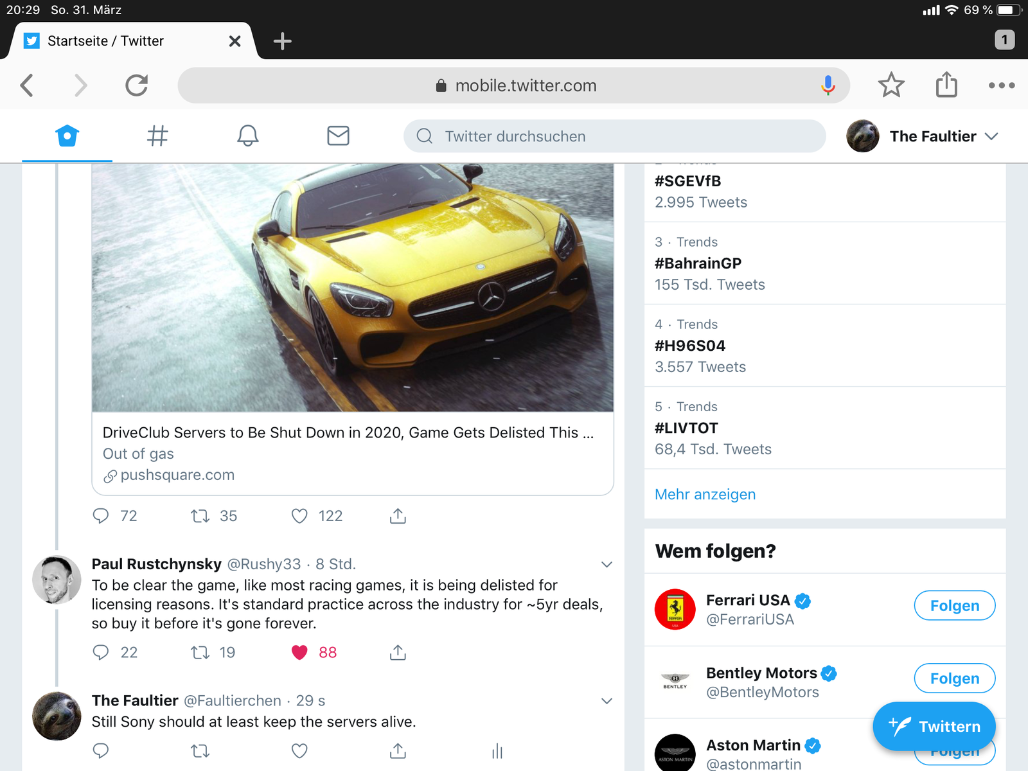Retweet the DriveClub tweet with 35 retweets

tap(200, 516)
